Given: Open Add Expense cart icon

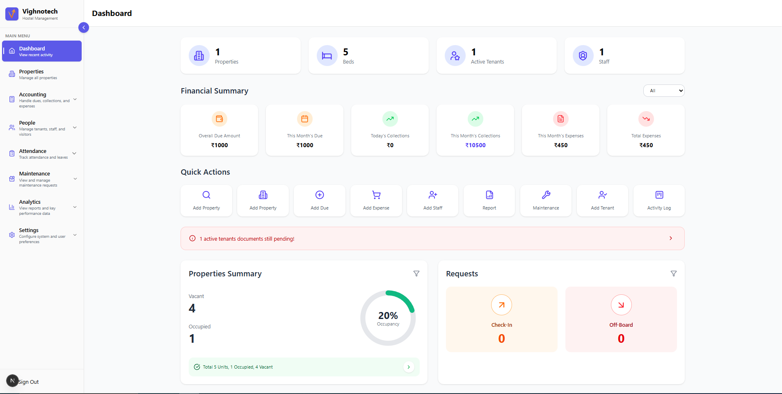Looking at the screenshot, I should coord(376,195).
